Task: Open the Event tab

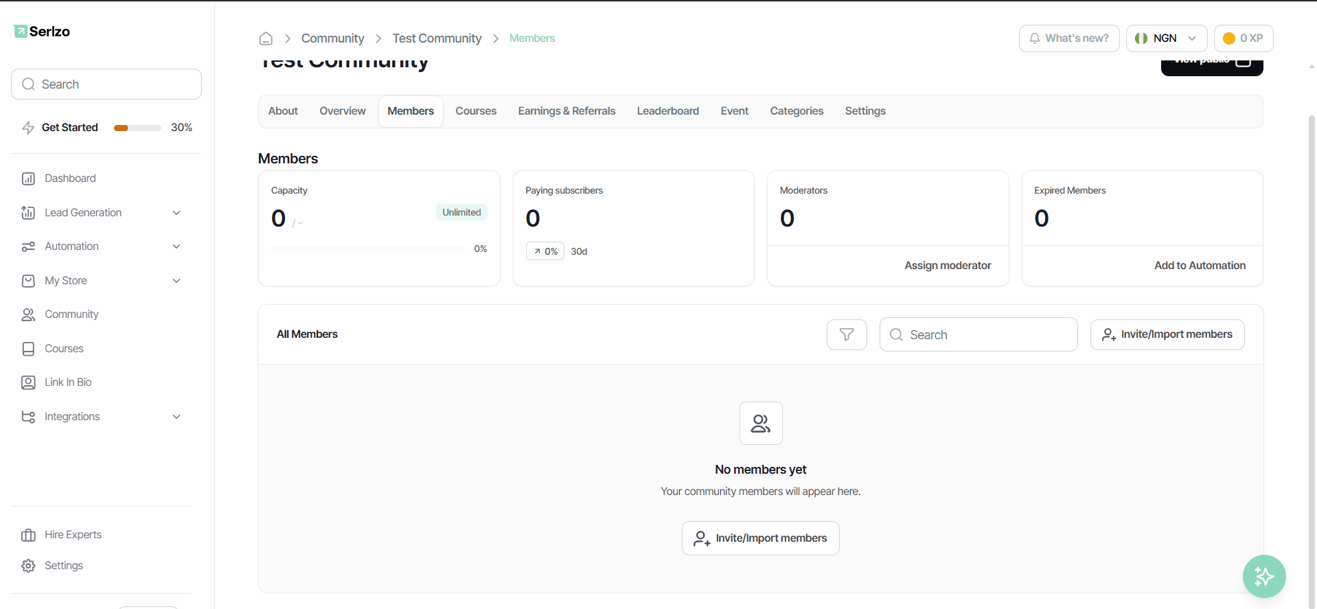Action: (735, 111)
